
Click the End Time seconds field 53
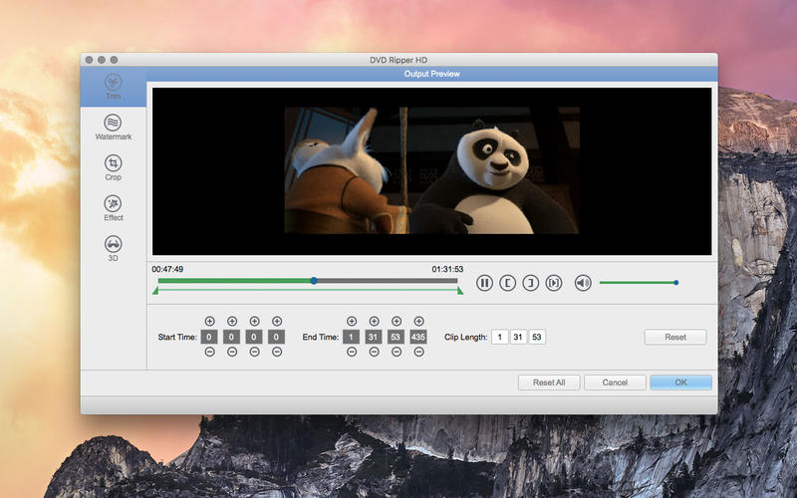pyautogui.click(x=396, y=337)
